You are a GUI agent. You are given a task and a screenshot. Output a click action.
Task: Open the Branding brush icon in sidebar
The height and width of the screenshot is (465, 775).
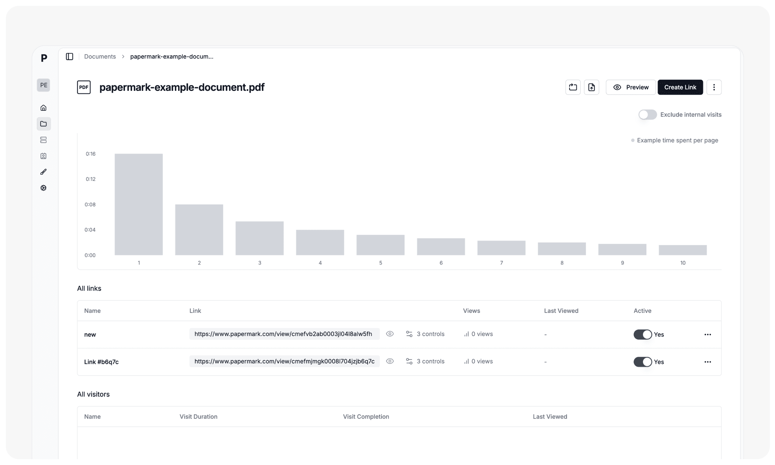coord(44,172)
